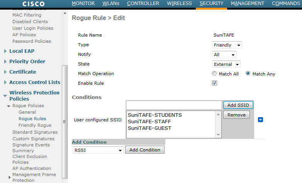Viewport: 302px width, 183px height.
Task: Collapse the Rogue Policies tree node
Action: click(8, 106)
